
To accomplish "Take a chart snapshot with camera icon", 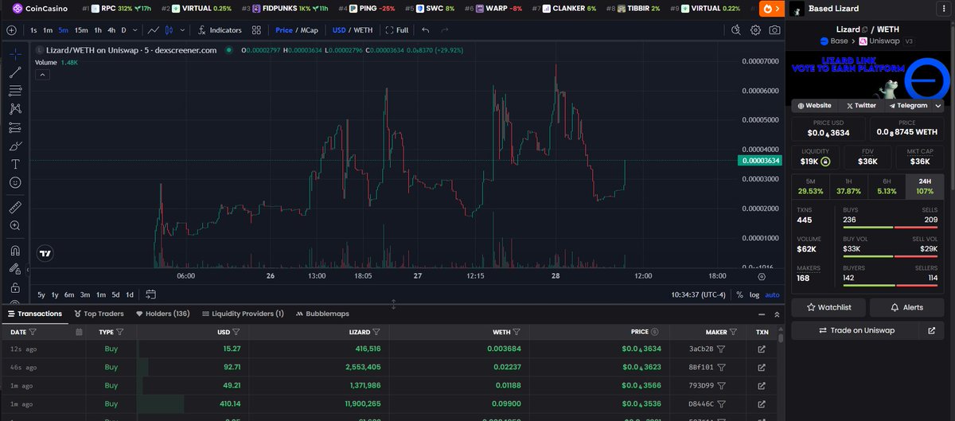I will [775, 30].
